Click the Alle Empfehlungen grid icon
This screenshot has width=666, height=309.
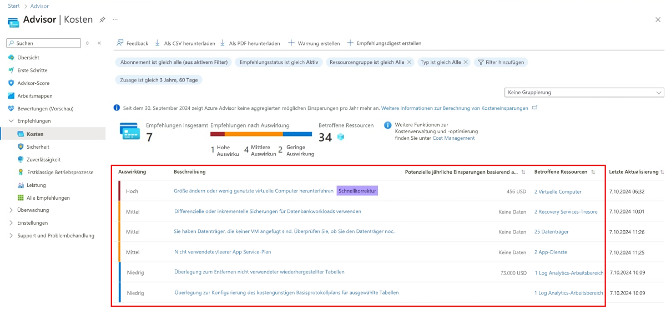tap(21, 198)
